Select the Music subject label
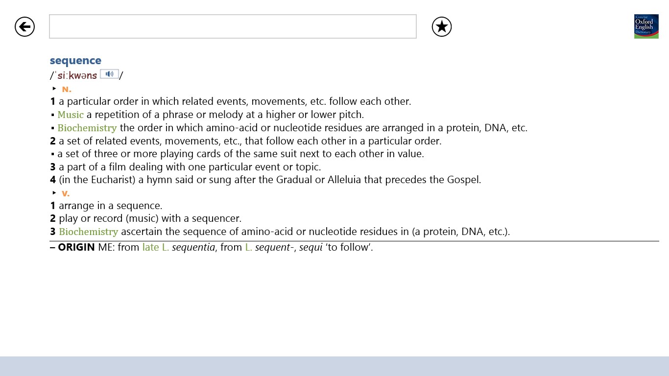669x376 pixels. (x=71, y=114)
